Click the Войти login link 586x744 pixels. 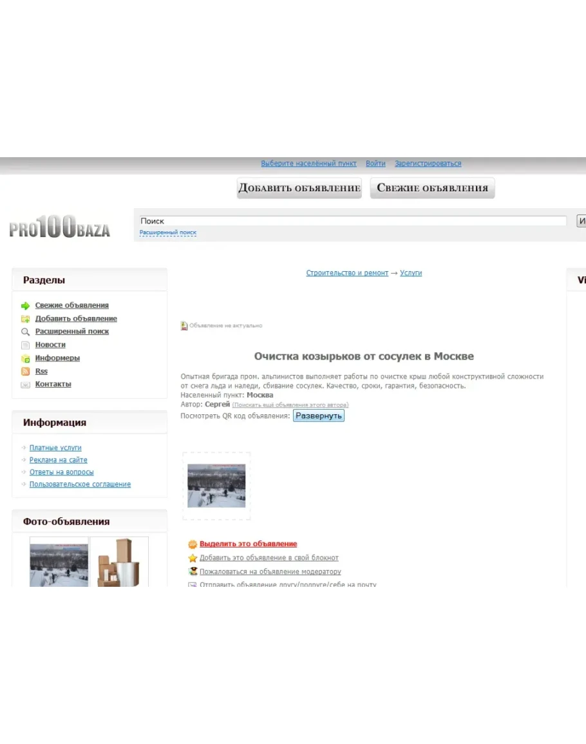coord(375,164)
